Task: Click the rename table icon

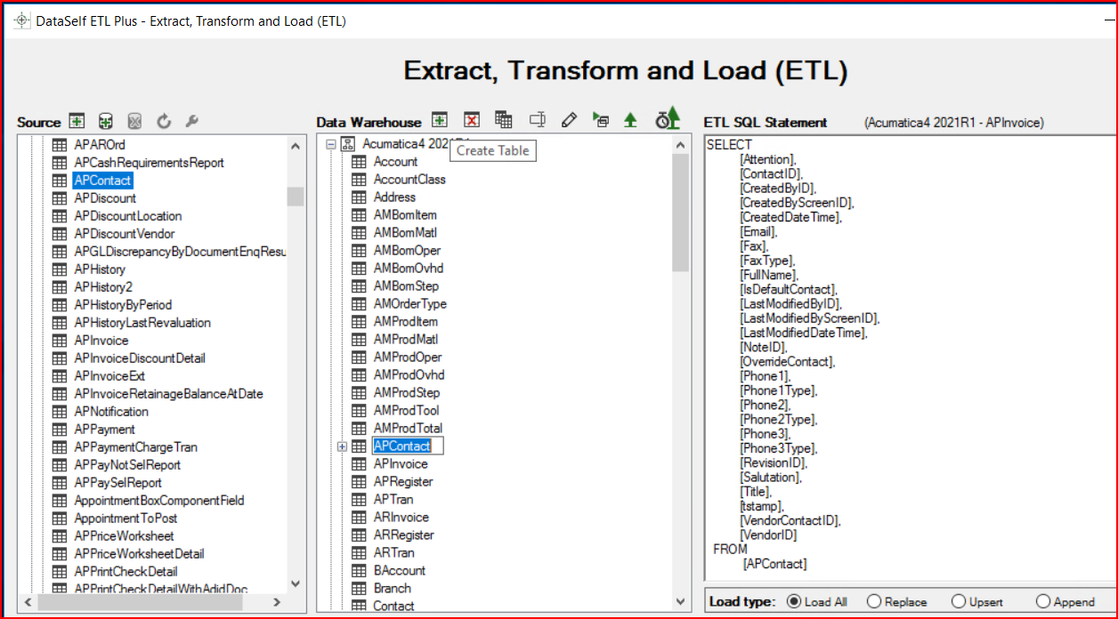Action: (538, 118)
